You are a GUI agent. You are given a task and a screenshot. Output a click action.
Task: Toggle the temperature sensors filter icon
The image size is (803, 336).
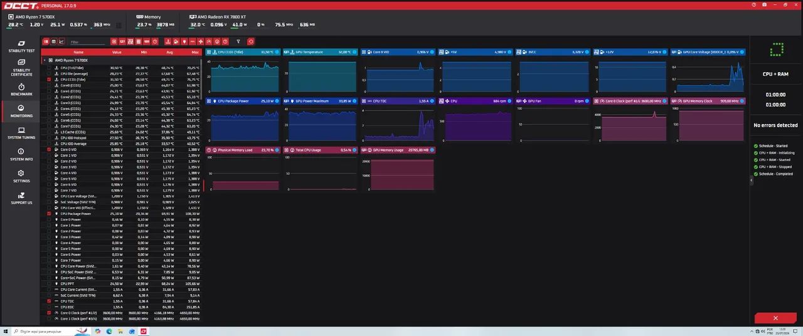(168, 41)
